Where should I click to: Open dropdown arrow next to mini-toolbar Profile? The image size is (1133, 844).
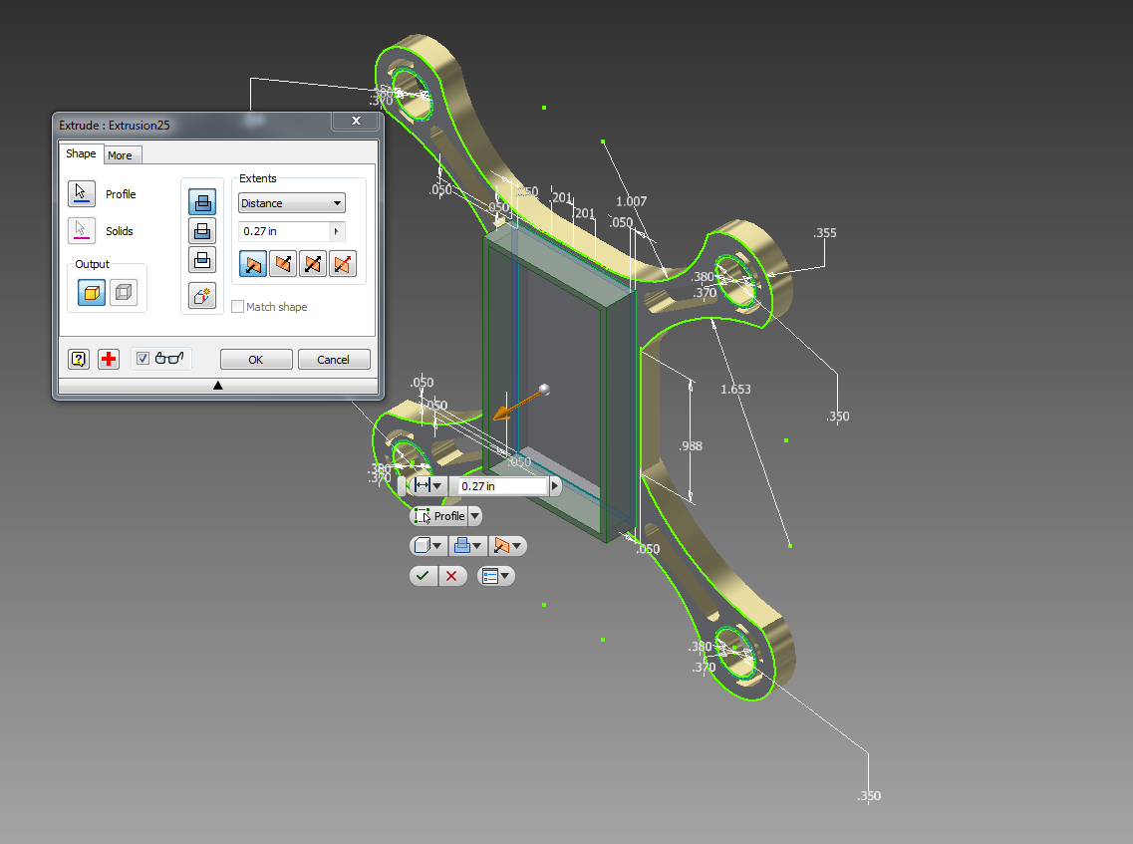point(474,516)
